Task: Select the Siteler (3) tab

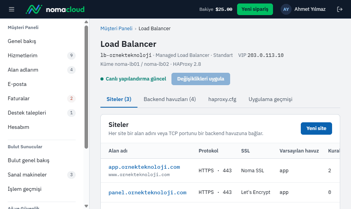Action: 119,99
